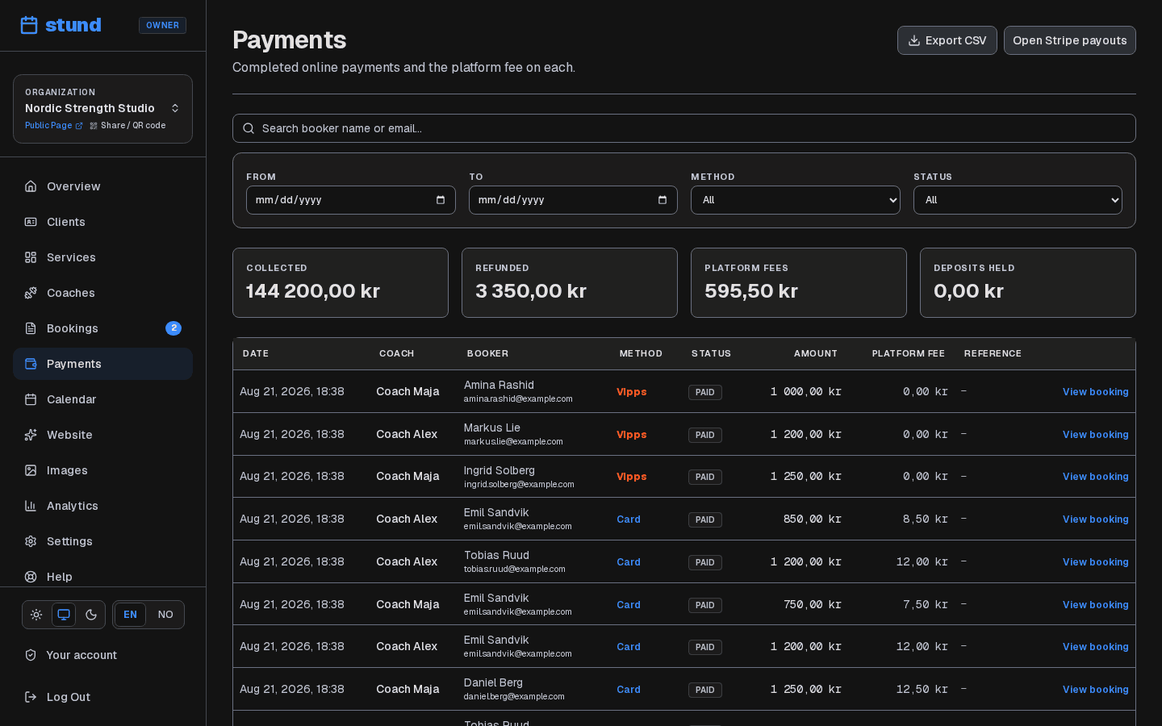1162x726 pixels.
Task: Open Overview in the sidebar
Action: (x=102, y=186)
